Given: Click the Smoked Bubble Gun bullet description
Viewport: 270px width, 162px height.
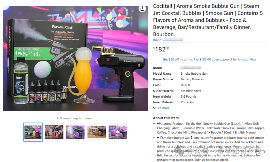Looking at the screenshot, I should pyautogui.click(x=211, y=149).
